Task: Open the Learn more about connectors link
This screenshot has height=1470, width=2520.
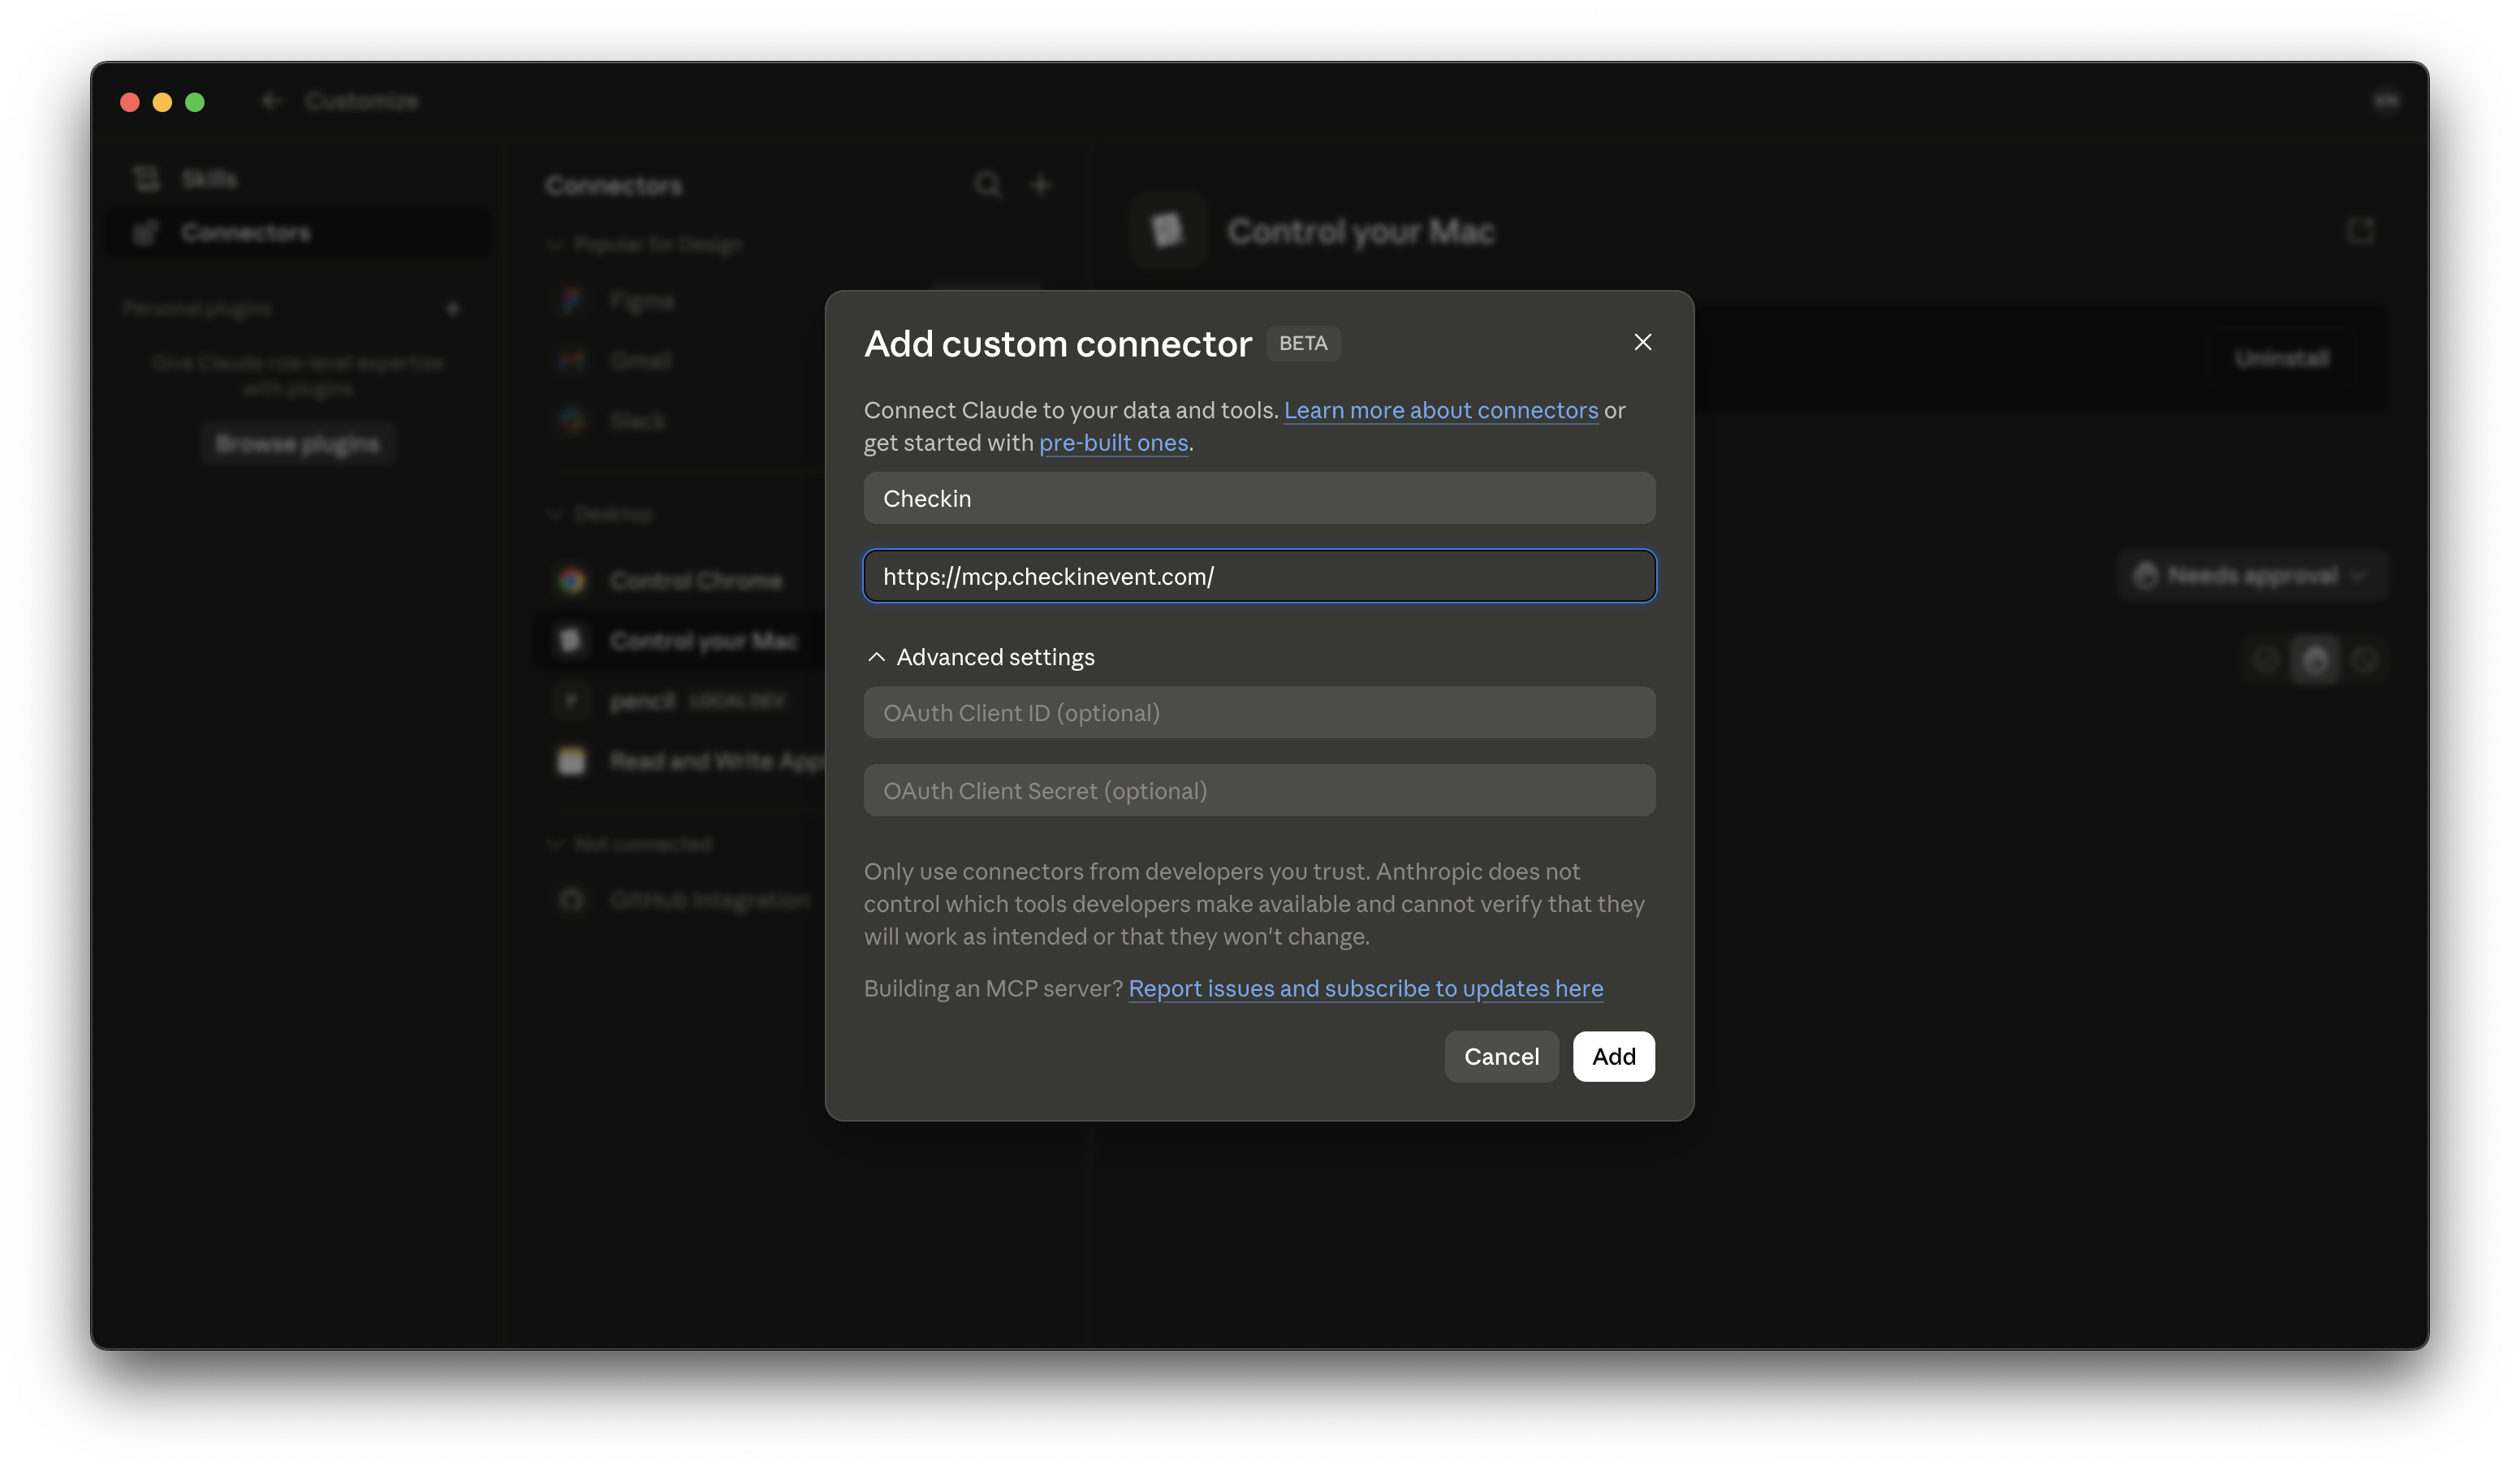Action: point(1441,410)
